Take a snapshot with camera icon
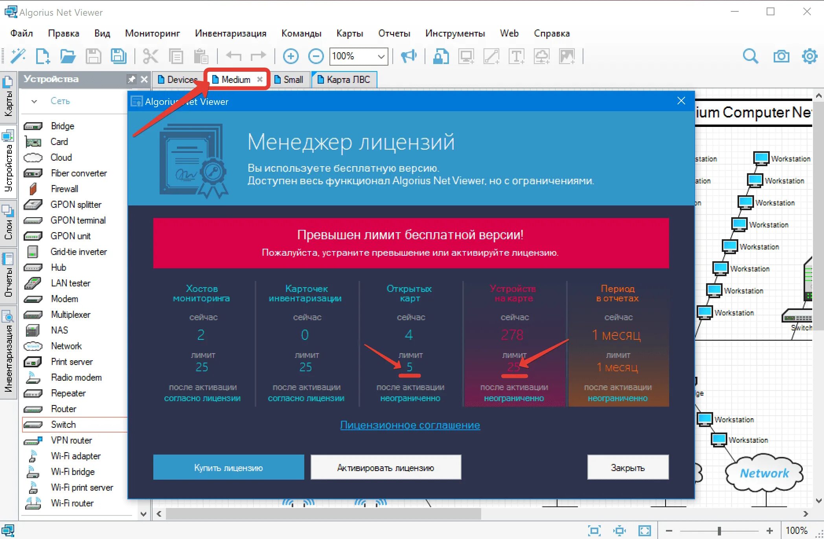Viewport: 824px width, 539px height. pyautogui.click(x=781, y=56)
